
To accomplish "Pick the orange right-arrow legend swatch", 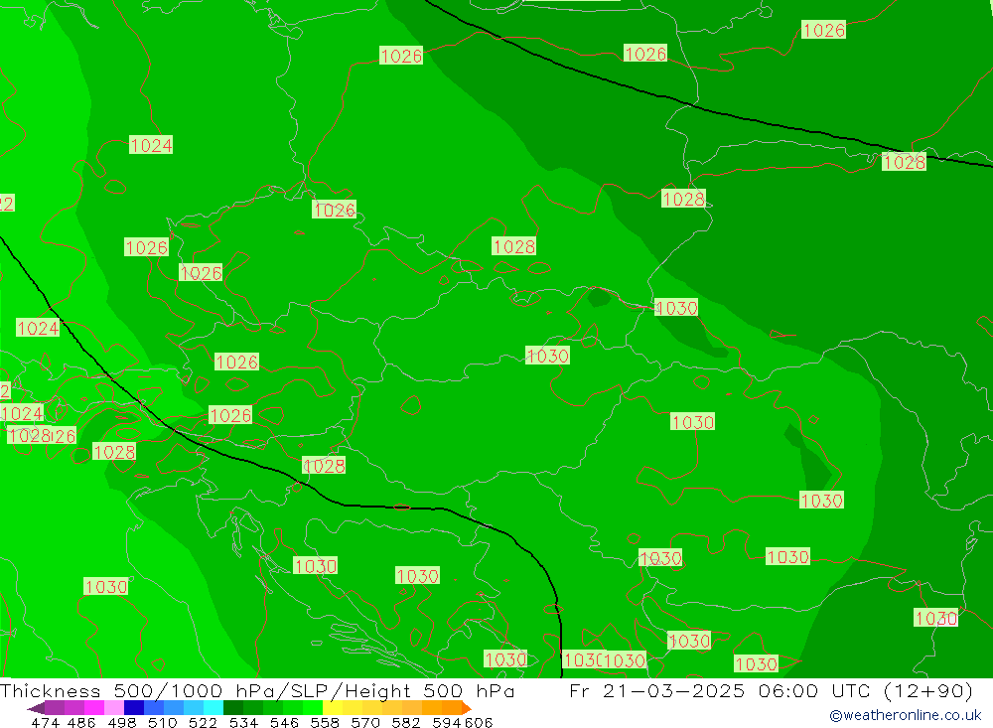I will click(x=467, y=708).
